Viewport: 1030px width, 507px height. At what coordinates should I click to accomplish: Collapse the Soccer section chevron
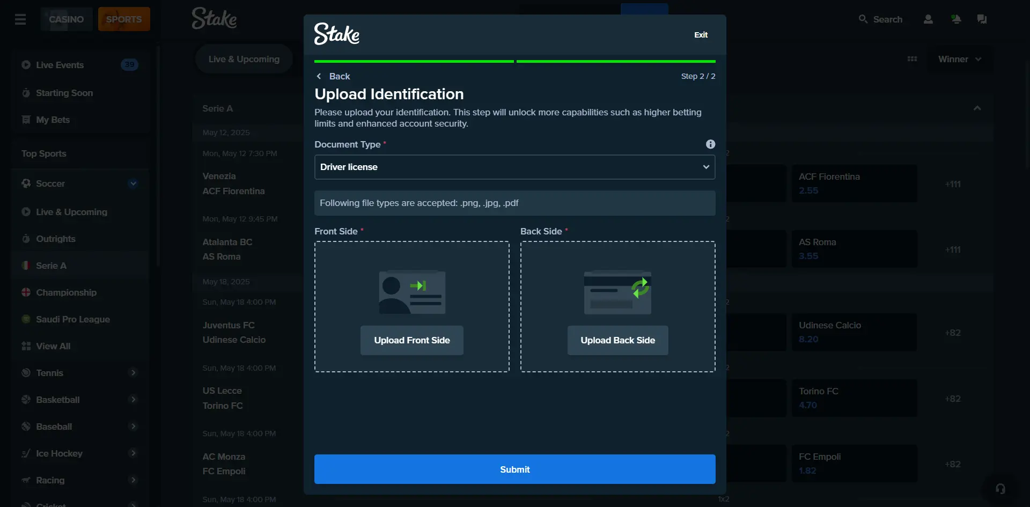[x=133, y=183]
